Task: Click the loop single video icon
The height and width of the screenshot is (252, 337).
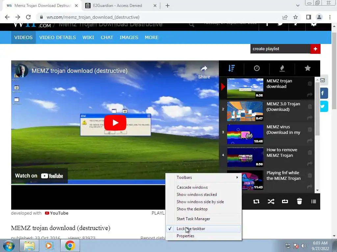Action: click(x=285, y=201)
